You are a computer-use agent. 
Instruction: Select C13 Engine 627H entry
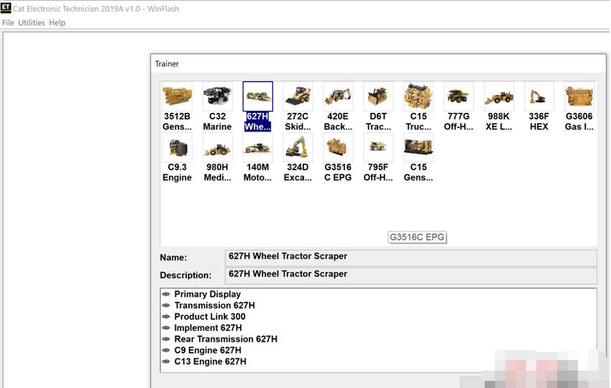[x=210, y=361]
